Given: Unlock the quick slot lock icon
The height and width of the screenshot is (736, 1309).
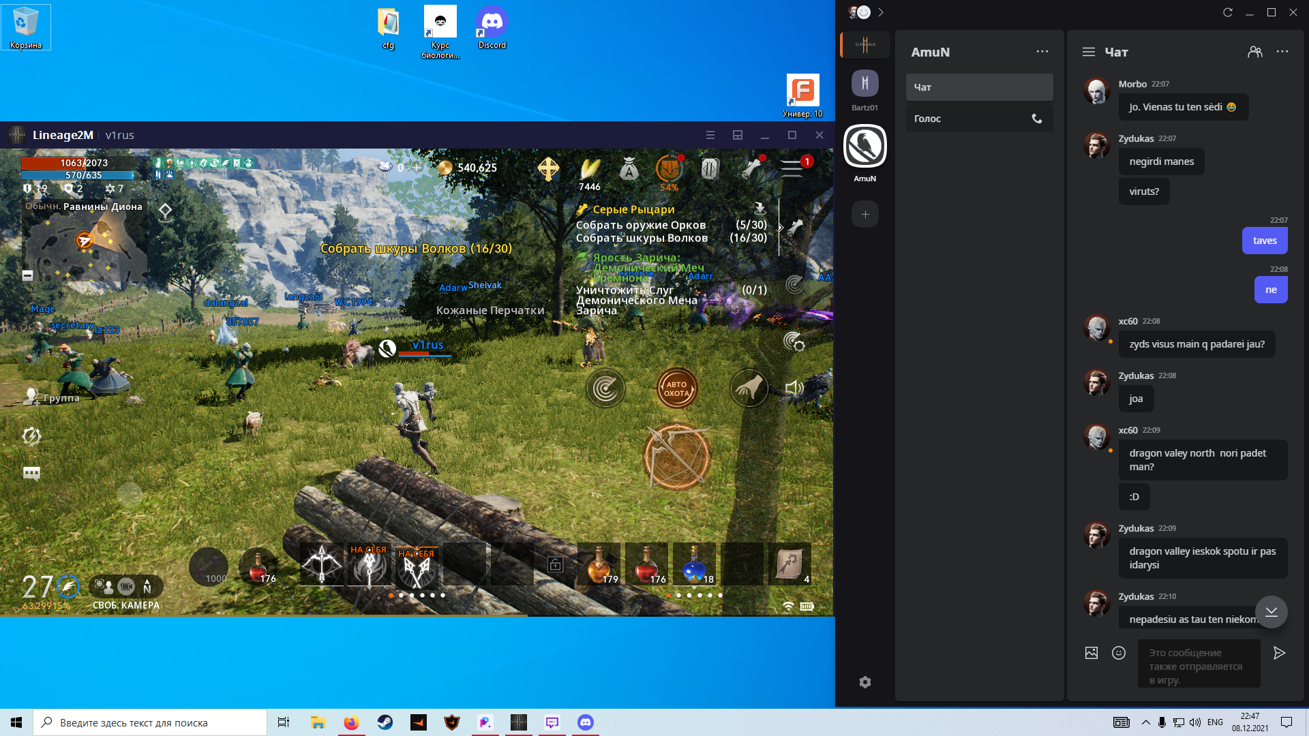Looking at the screenshot, I should (556, 564).
